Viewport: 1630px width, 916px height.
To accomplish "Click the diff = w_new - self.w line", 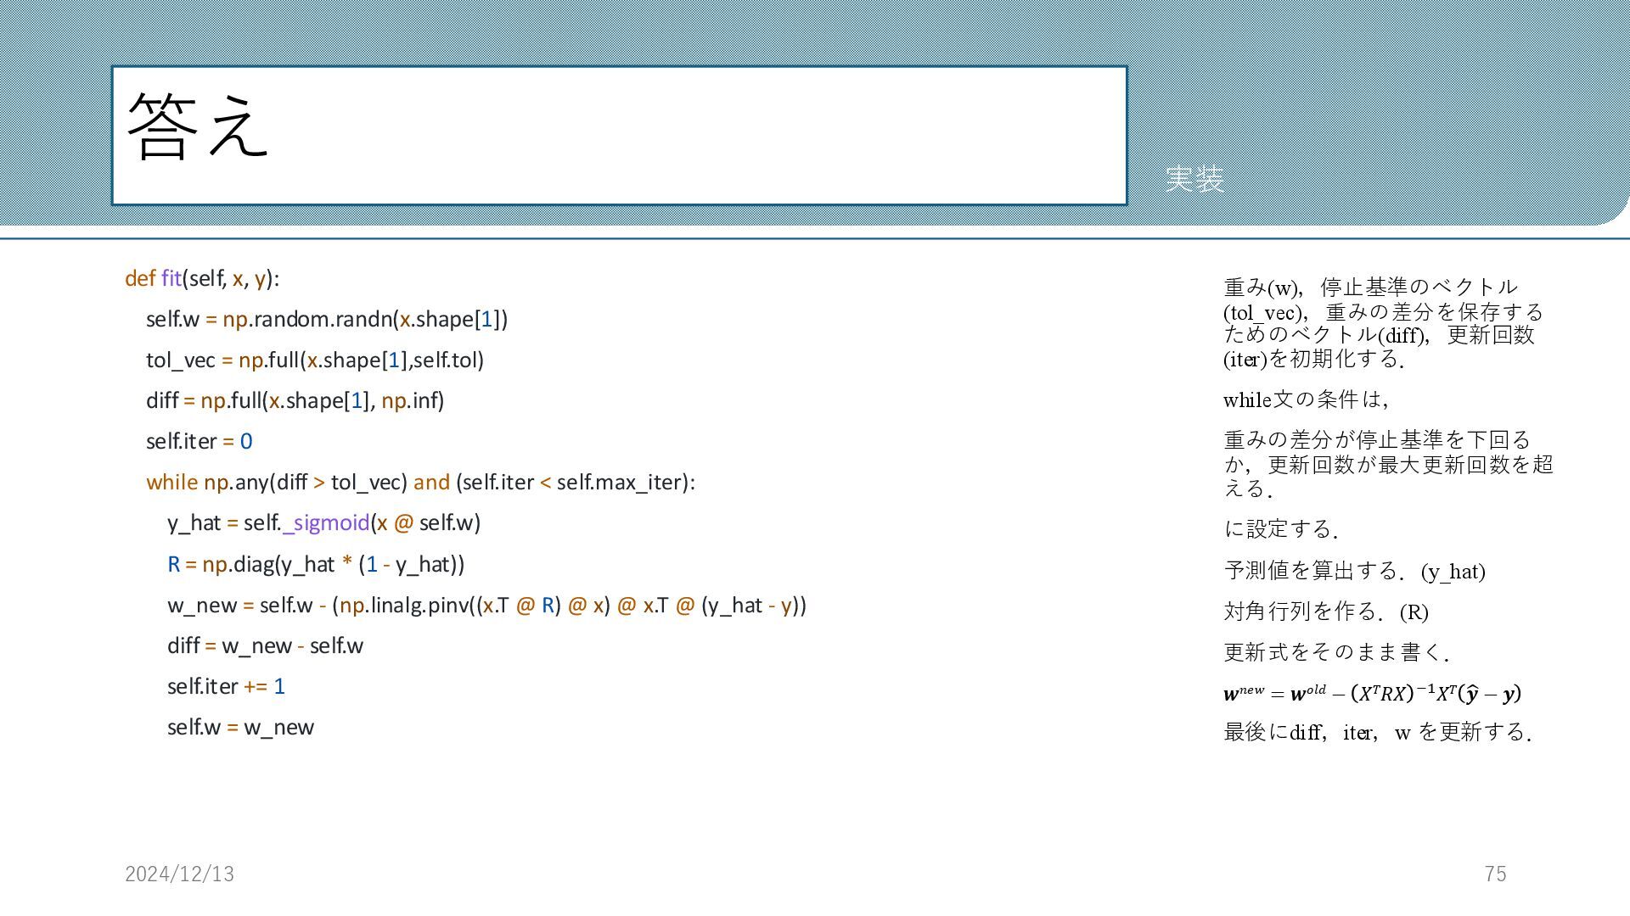I will point(265,645).
